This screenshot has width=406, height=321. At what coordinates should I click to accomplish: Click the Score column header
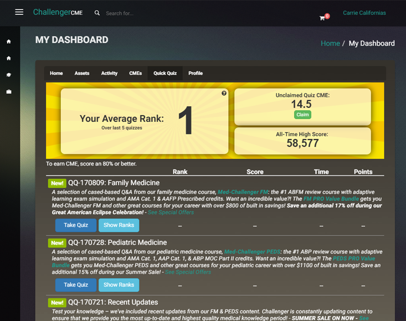[x=255, y=172]
